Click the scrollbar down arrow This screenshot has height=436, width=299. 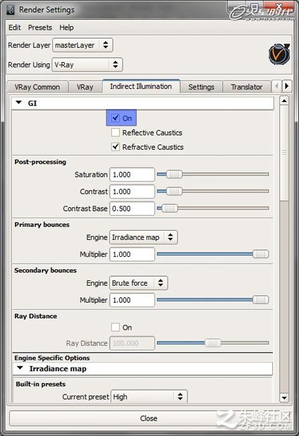pyautogui.click(x=284, y=397)
